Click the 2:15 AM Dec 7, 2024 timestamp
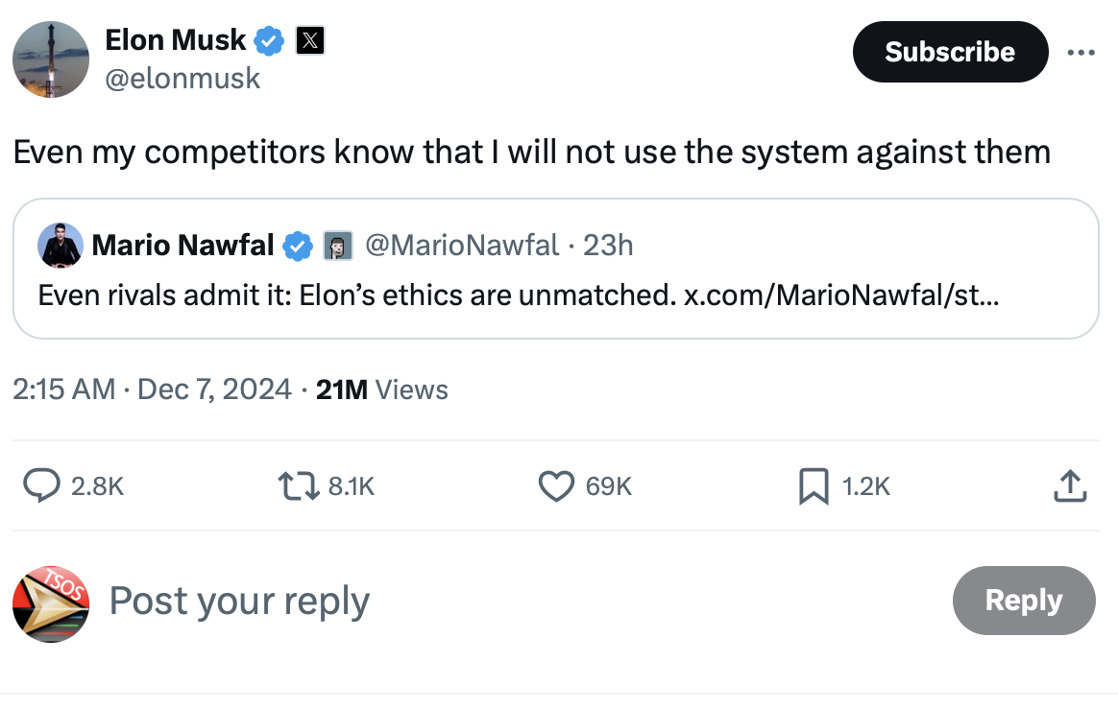This screenshot has width=1118, height=708. pos(152,389)
